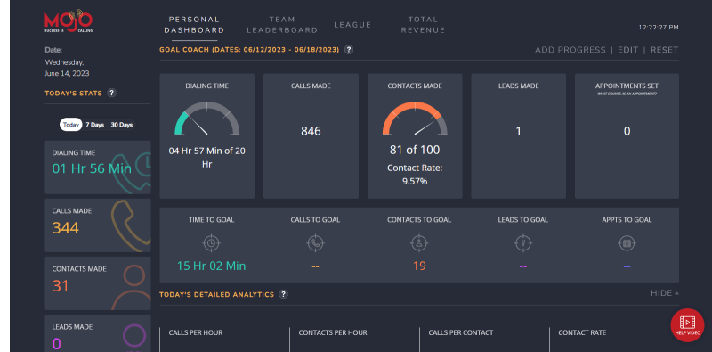712x352 pixels.
Task: Open the Today's Stats help icon
Action: click(x=112, y=93)
